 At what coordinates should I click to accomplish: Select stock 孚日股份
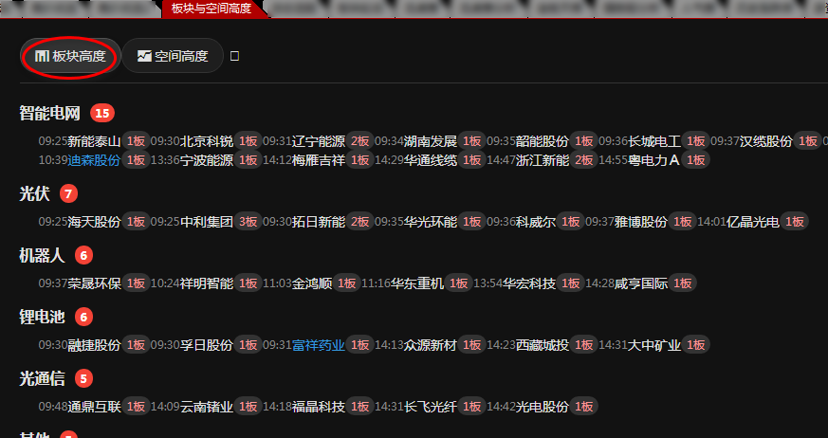coord(207,345)
